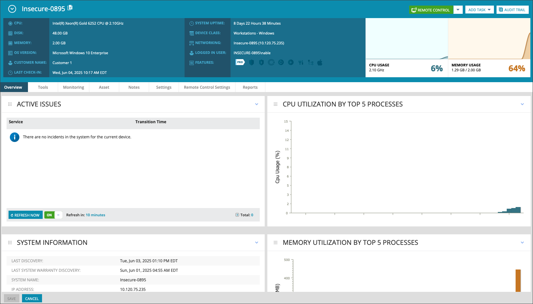Click the shield with up-arrow feature icon
This screenshot has width=533, height=304.
tap(261, 62)
